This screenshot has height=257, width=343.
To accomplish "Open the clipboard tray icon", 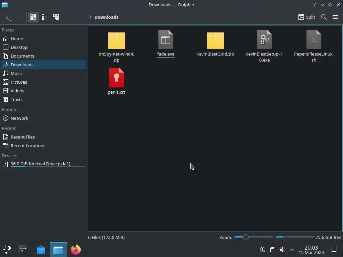I will tap(273, 250).
